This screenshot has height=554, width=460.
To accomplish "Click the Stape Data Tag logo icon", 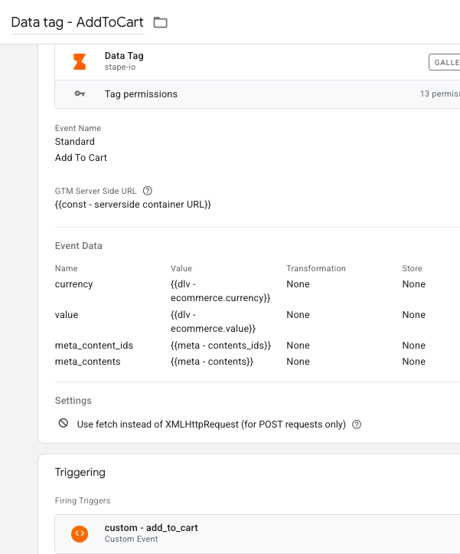I will pos(80,61).
